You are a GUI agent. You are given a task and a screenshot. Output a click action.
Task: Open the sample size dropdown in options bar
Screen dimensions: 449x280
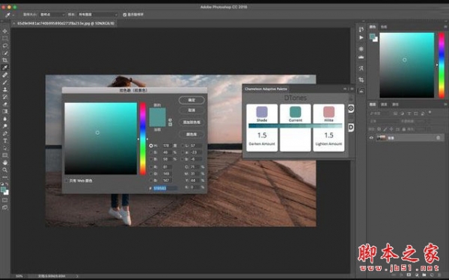coord(52,15)
